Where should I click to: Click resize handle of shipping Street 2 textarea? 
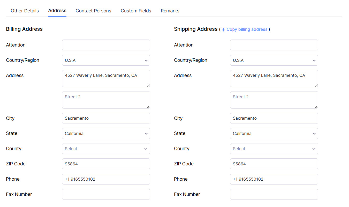316,107
